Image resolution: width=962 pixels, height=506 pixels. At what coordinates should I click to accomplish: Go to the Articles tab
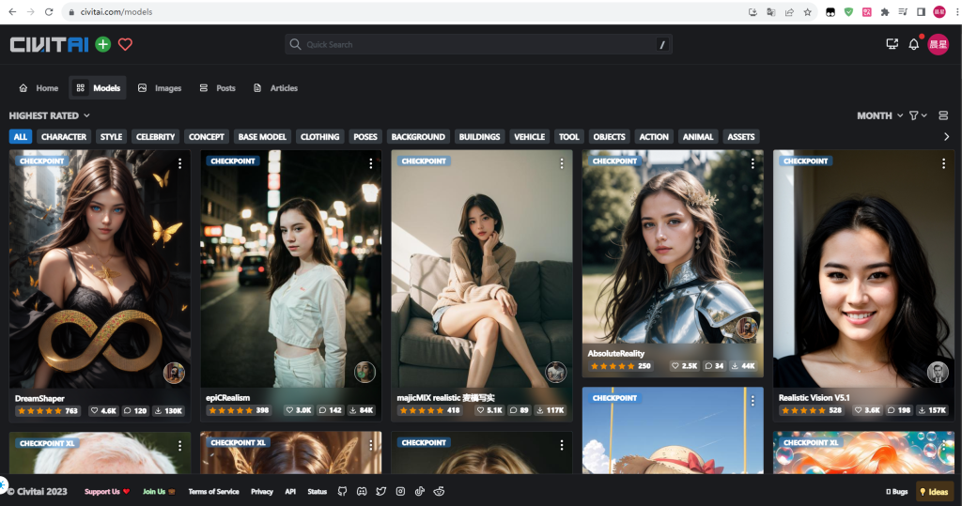(x=275, y=88)
